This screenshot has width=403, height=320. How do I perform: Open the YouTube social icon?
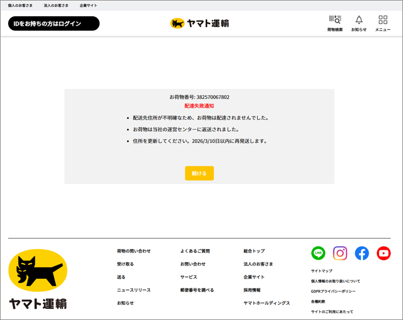[x=383, y=253]
